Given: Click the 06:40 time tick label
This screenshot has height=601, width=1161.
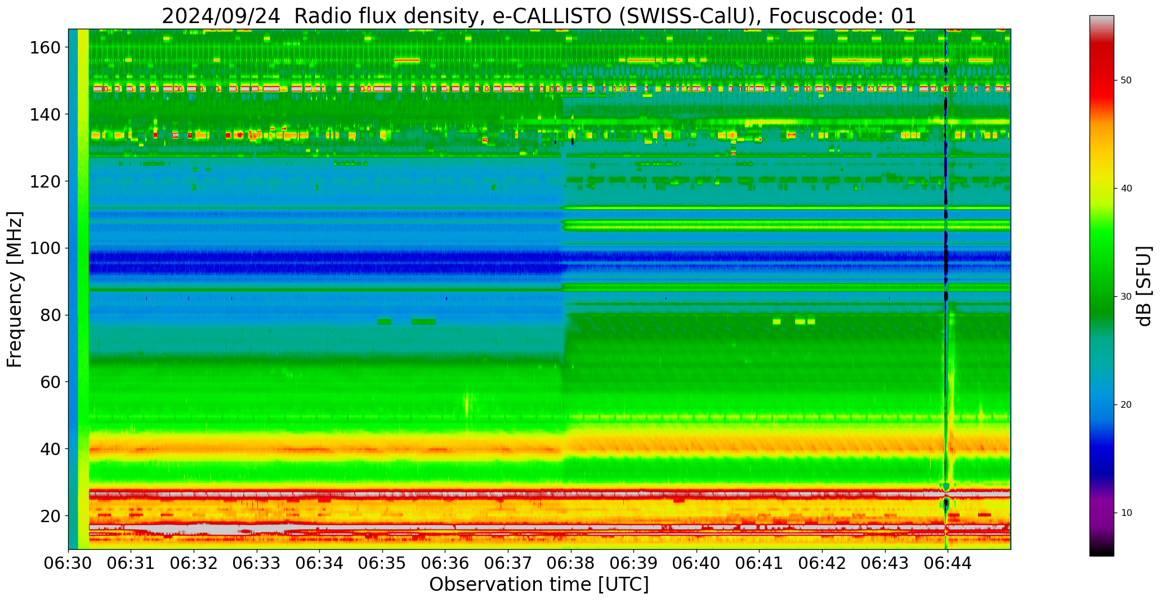Looking at the screenshot, I should [696, 562].
